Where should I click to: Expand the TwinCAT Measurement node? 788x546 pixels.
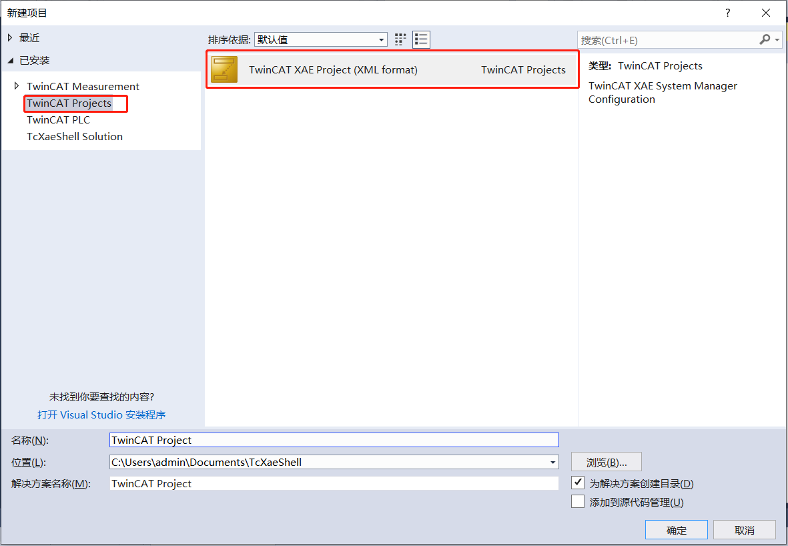coord(17,86)
